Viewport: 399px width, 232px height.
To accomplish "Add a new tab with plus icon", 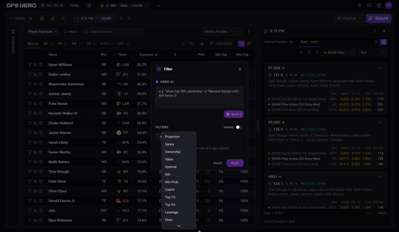I will point(158,6).
